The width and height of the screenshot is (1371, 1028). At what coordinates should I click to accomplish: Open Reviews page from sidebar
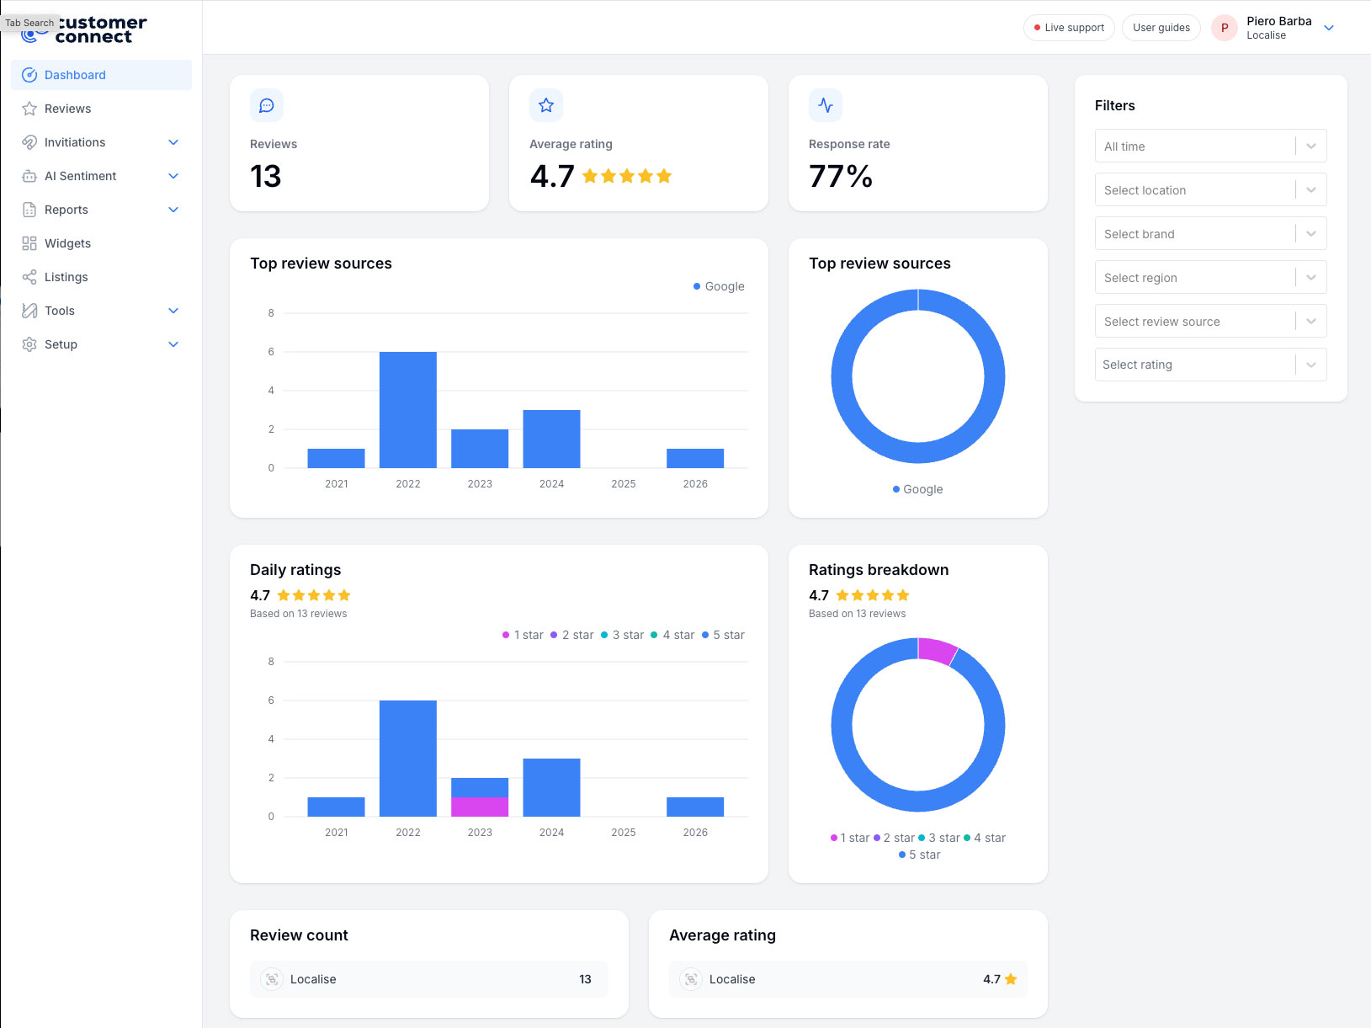pos(102,109)
